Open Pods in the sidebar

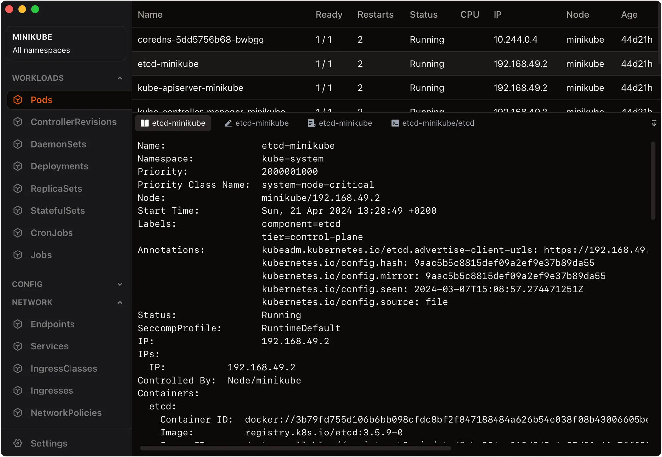[x=70, y=100]
